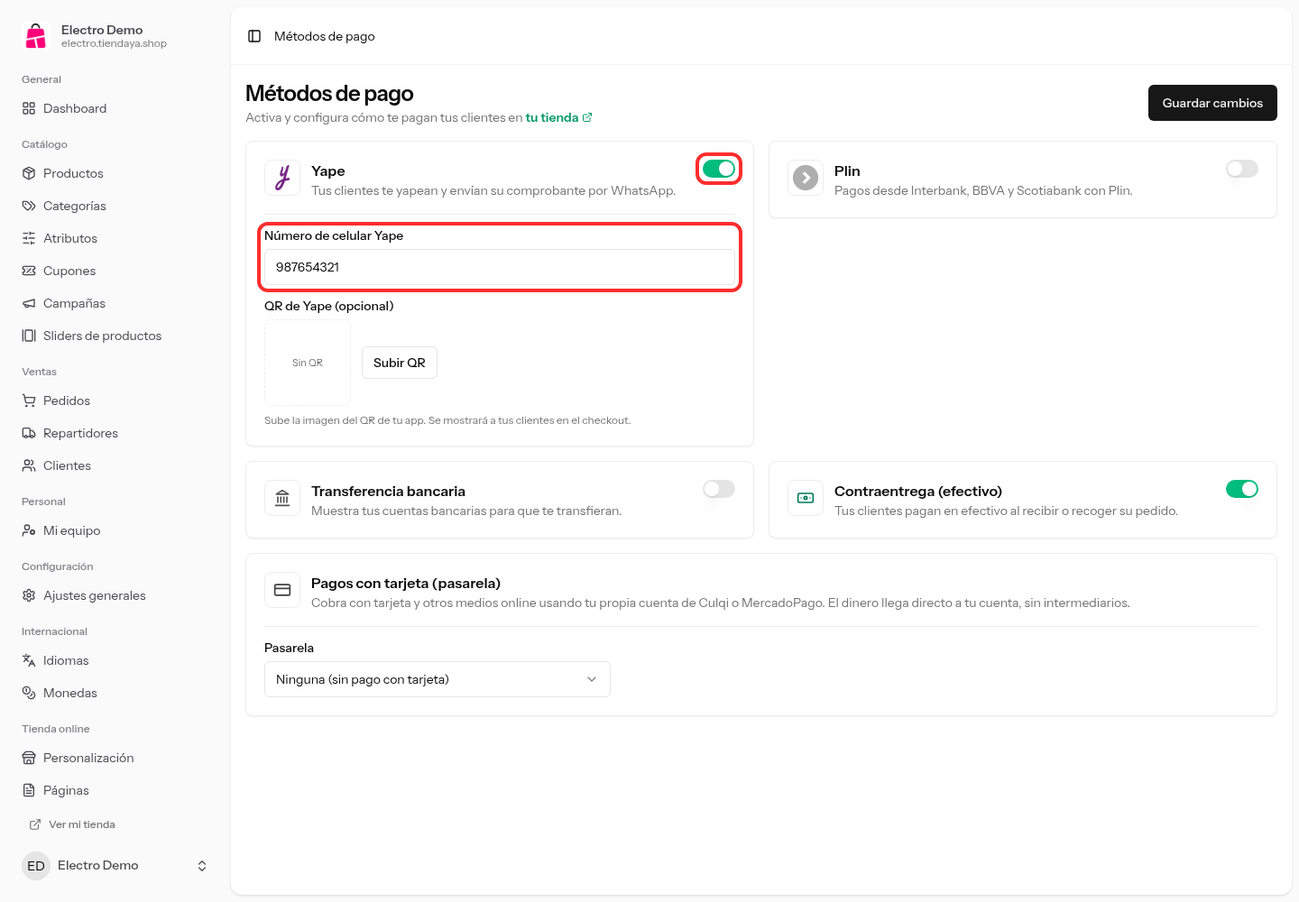This screenshot has width=1299, height=902.
Task: Open Mi equipo in the sidebar
Action: click(115, 530)
